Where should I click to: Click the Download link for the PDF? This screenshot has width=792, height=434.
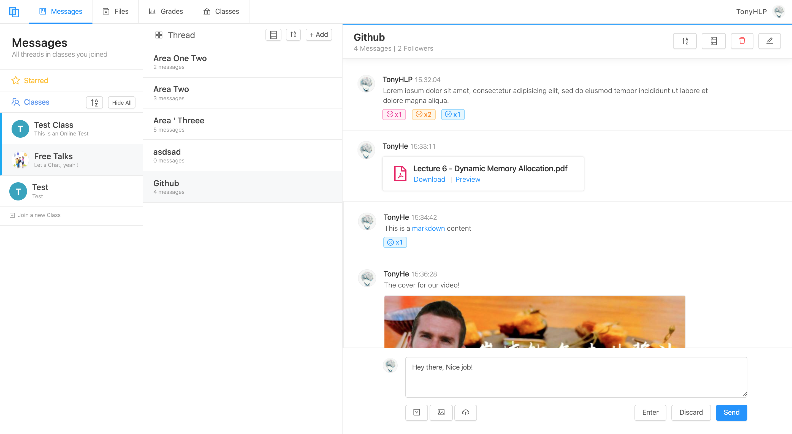(430, 179)
